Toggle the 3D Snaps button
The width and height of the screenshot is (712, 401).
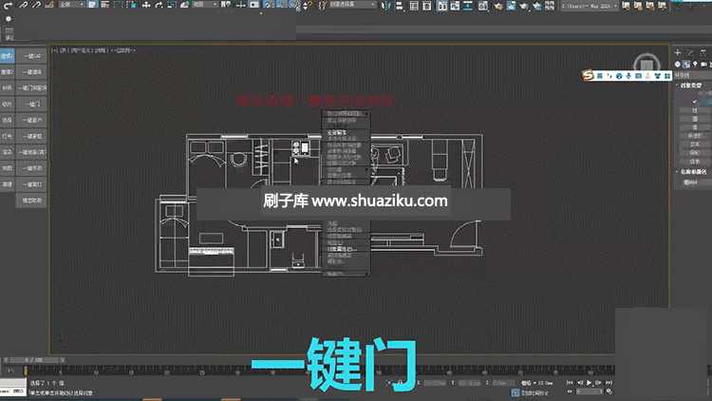pyautogui.click(x=269, y=5)
